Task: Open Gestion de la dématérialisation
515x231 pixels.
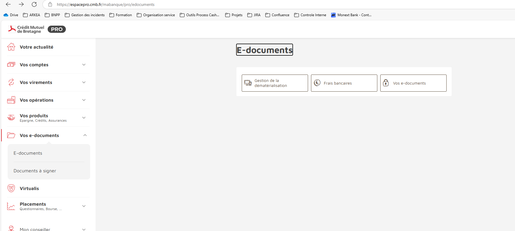Action: [x=275, y=83]
